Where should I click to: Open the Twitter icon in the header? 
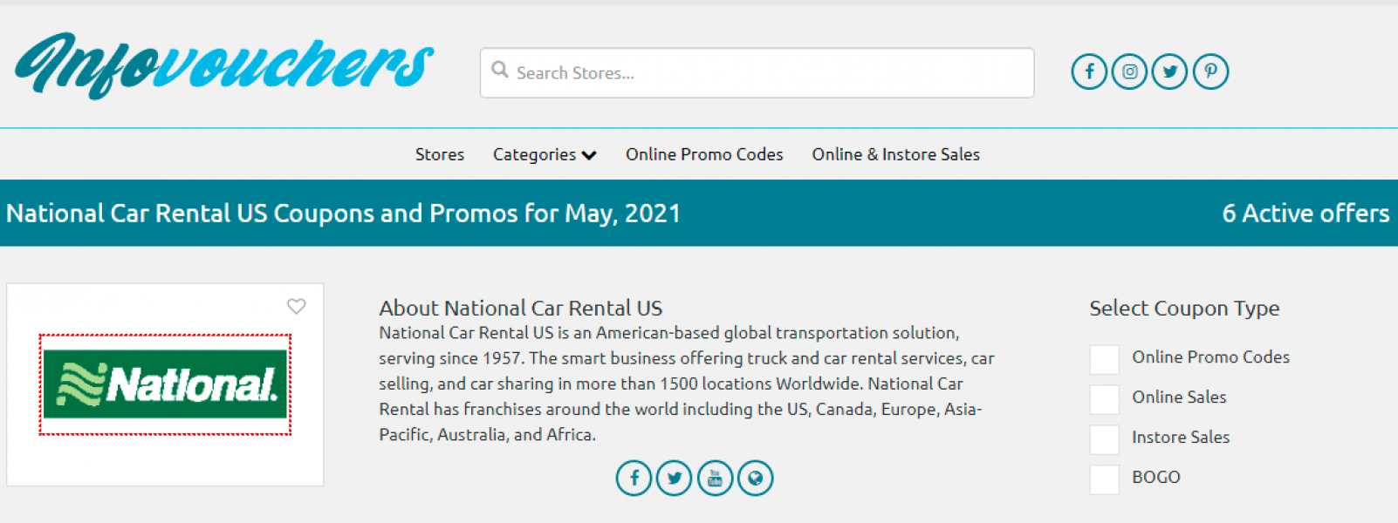tap(1169, 71)
